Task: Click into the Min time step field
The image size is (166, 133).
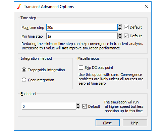Action: click(82, 36)
